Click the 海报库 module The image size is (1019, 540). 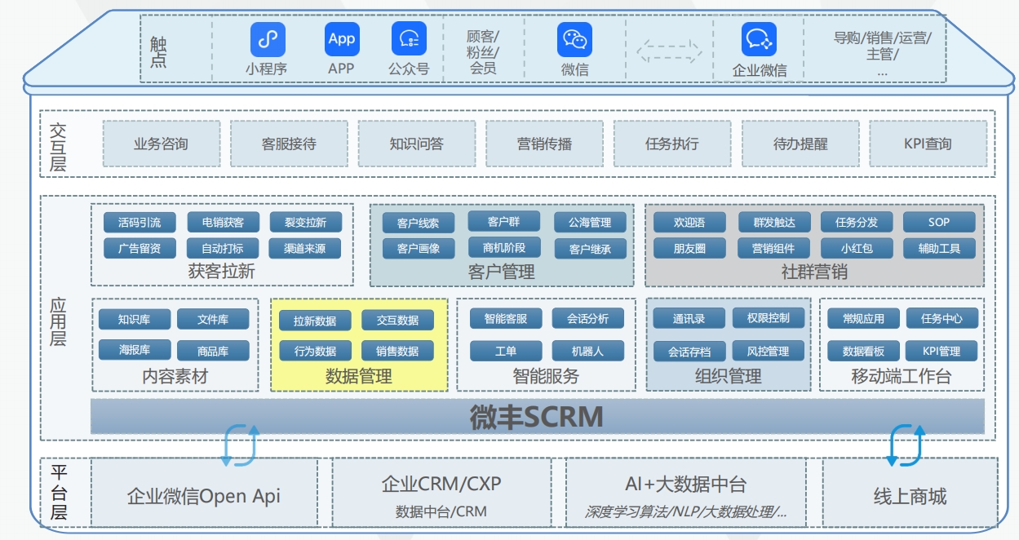tap(135, 350)
